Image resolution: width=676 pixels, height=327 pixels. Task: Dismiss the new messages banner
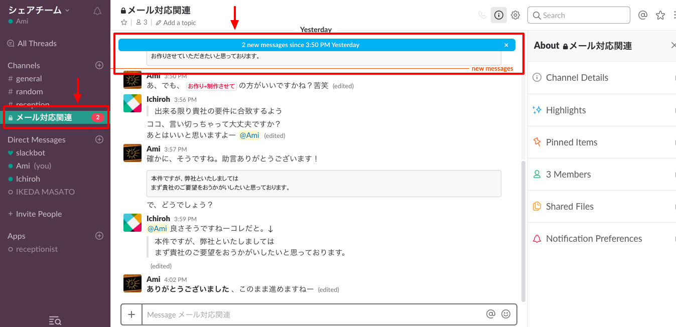pyautogui.click(x=506, y=44)
